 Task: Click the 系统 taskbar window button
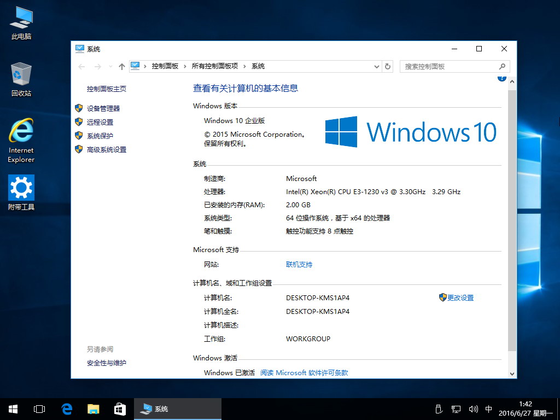[178, 409]
